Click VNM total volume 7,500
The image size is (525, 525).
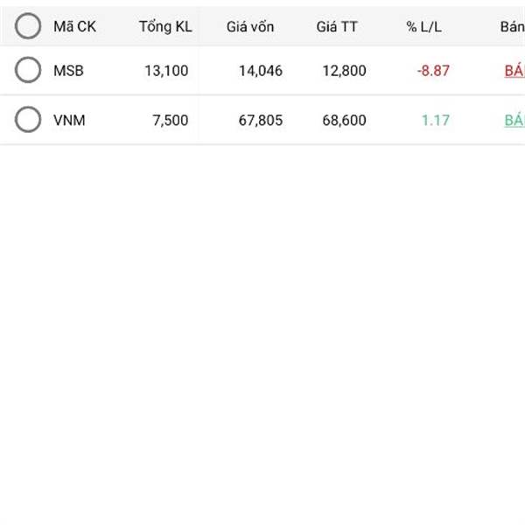pos(170,121)
